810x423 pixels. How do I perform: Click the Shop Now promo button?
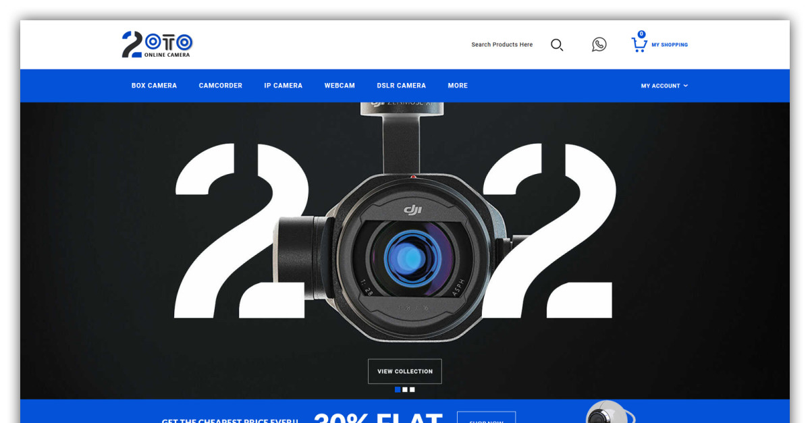click(486, 418)
